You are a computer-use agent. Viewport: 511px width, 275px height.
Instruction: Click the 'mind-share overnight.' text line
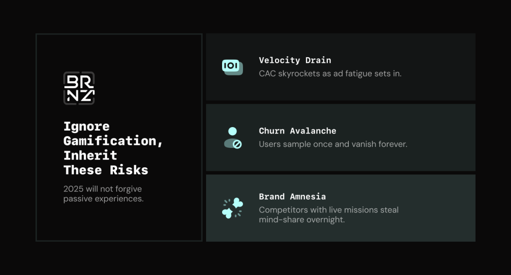(302, 220)
